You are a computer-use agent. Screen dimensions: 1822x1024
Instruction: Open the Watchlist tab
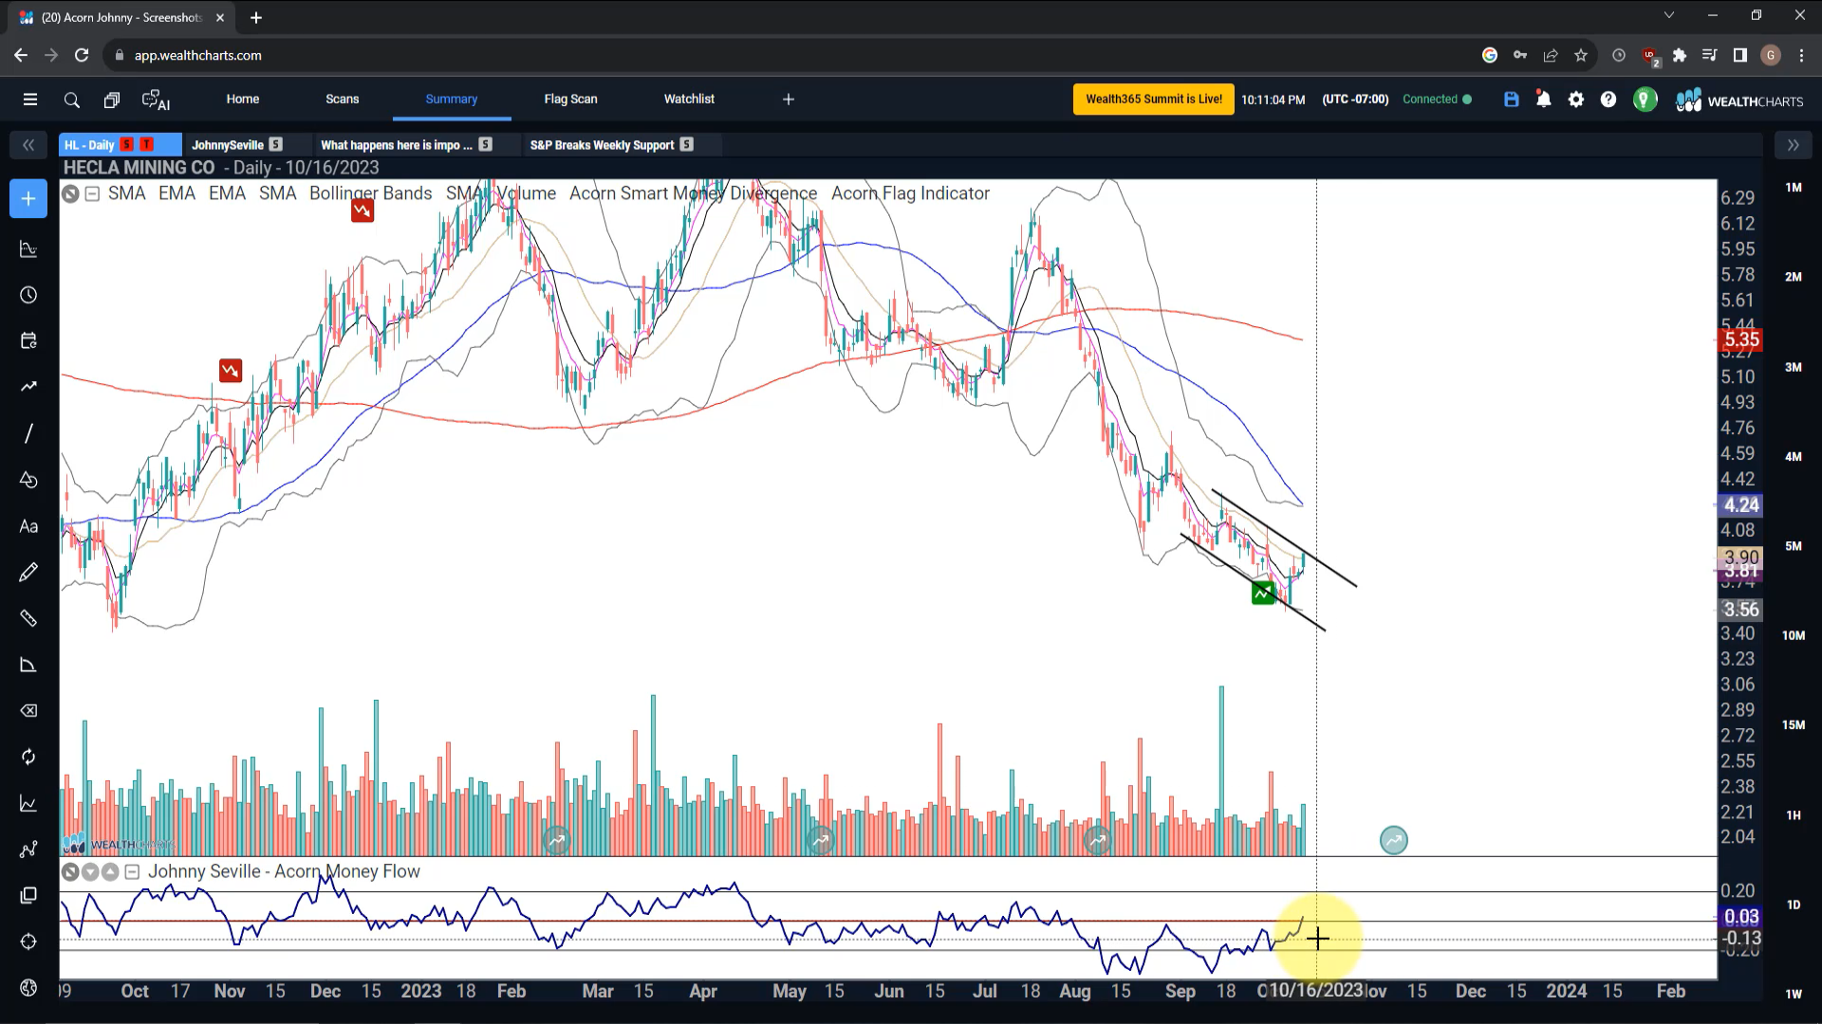tap(690, 100)
